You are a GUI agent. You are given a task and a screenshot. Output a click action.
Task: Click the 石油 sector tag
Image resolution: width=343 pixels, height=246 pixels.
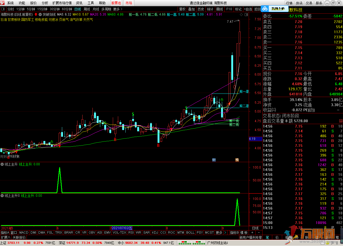(x=4, y=20)
